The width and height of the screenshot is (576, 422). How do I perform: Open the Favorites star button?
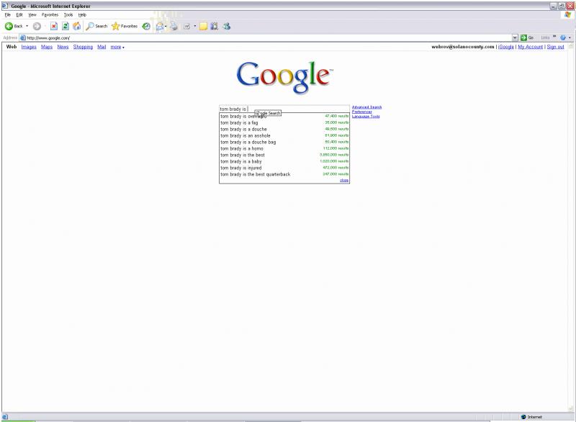coord(125,26)
